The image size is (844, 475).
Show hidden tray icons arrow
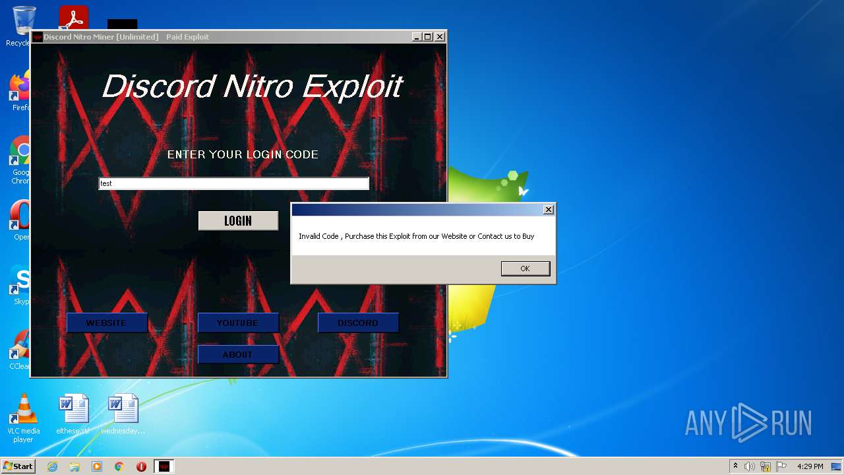[735, 466]
